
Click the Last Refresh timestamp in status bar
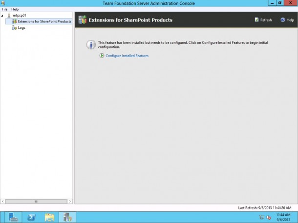265,208
